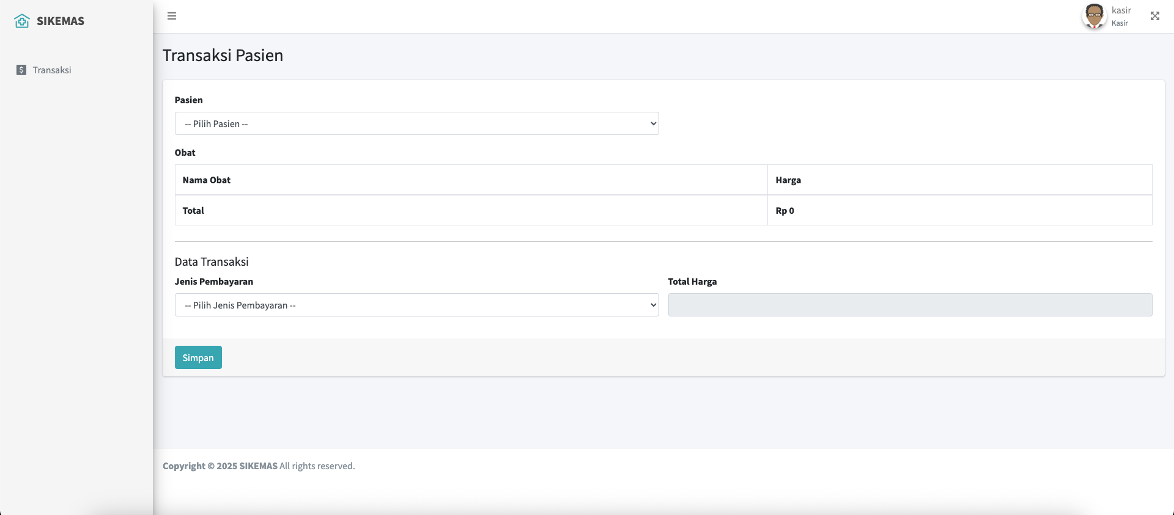Screen dimensions: 1174x515
Task: Toggle the sidebar with the hamburger icon
Action: [172, 16]
